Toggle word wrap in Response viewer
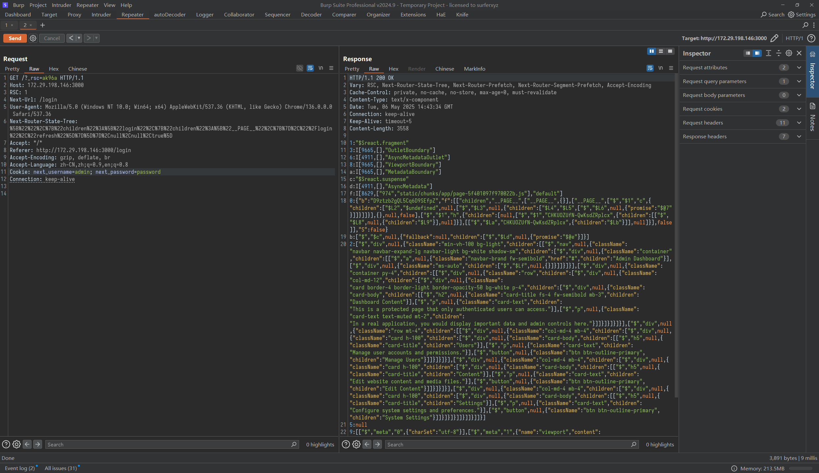 tap(650, 68)
